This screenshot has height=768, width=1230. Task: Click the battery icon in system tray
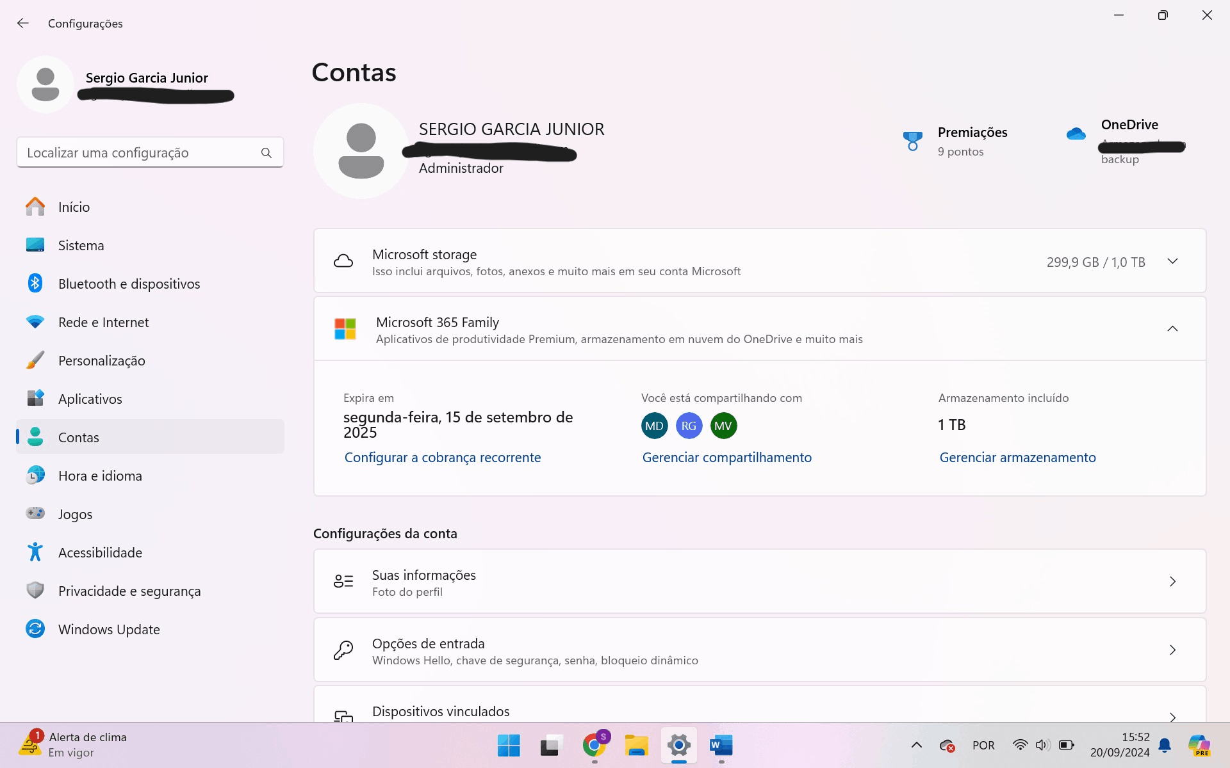[x=1066, y=745]
